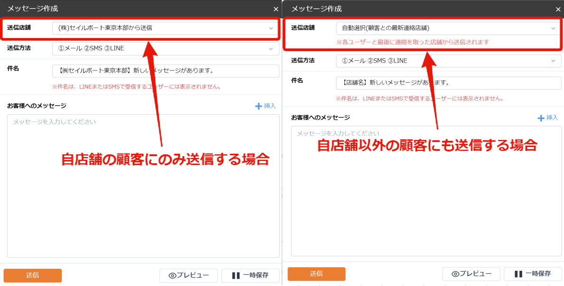Click red 件名 note in right dialog
This screenshot has width=564, height=286.
pos(419,98)
